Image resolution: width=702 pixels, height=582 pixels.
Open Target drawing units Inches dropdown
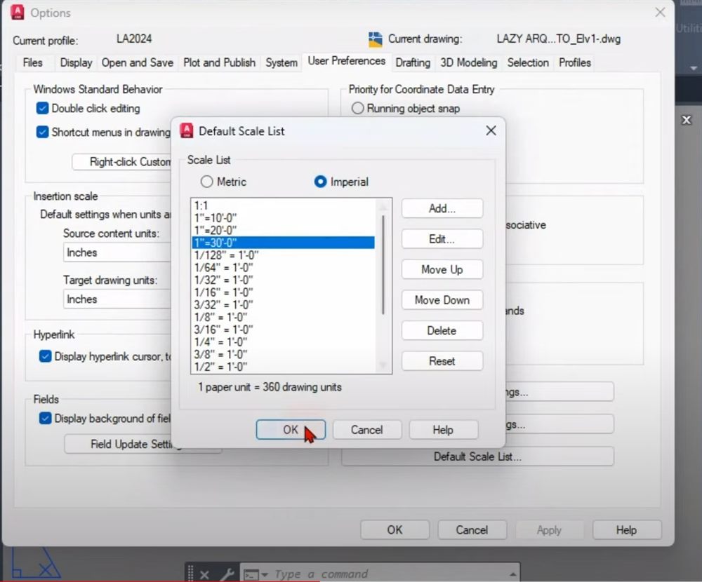tap(117, 299)
